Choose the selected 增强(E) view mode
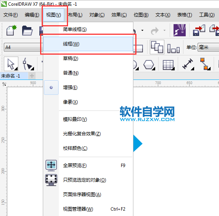This screenshot has width=219, height=216. point(88,88)
